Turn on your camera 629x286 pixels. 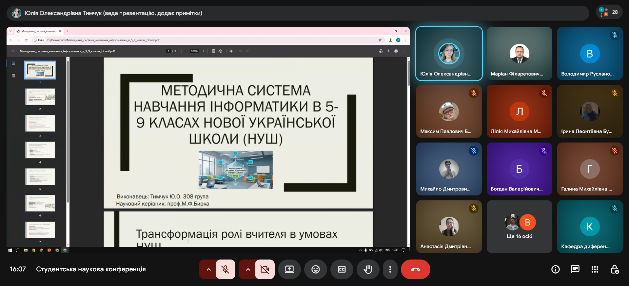tap(265, 269)
